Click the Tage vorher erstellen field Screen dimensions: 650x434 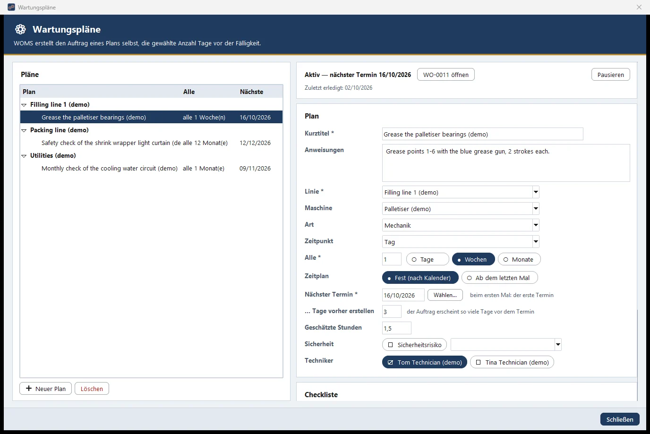[x=392, y=312]
